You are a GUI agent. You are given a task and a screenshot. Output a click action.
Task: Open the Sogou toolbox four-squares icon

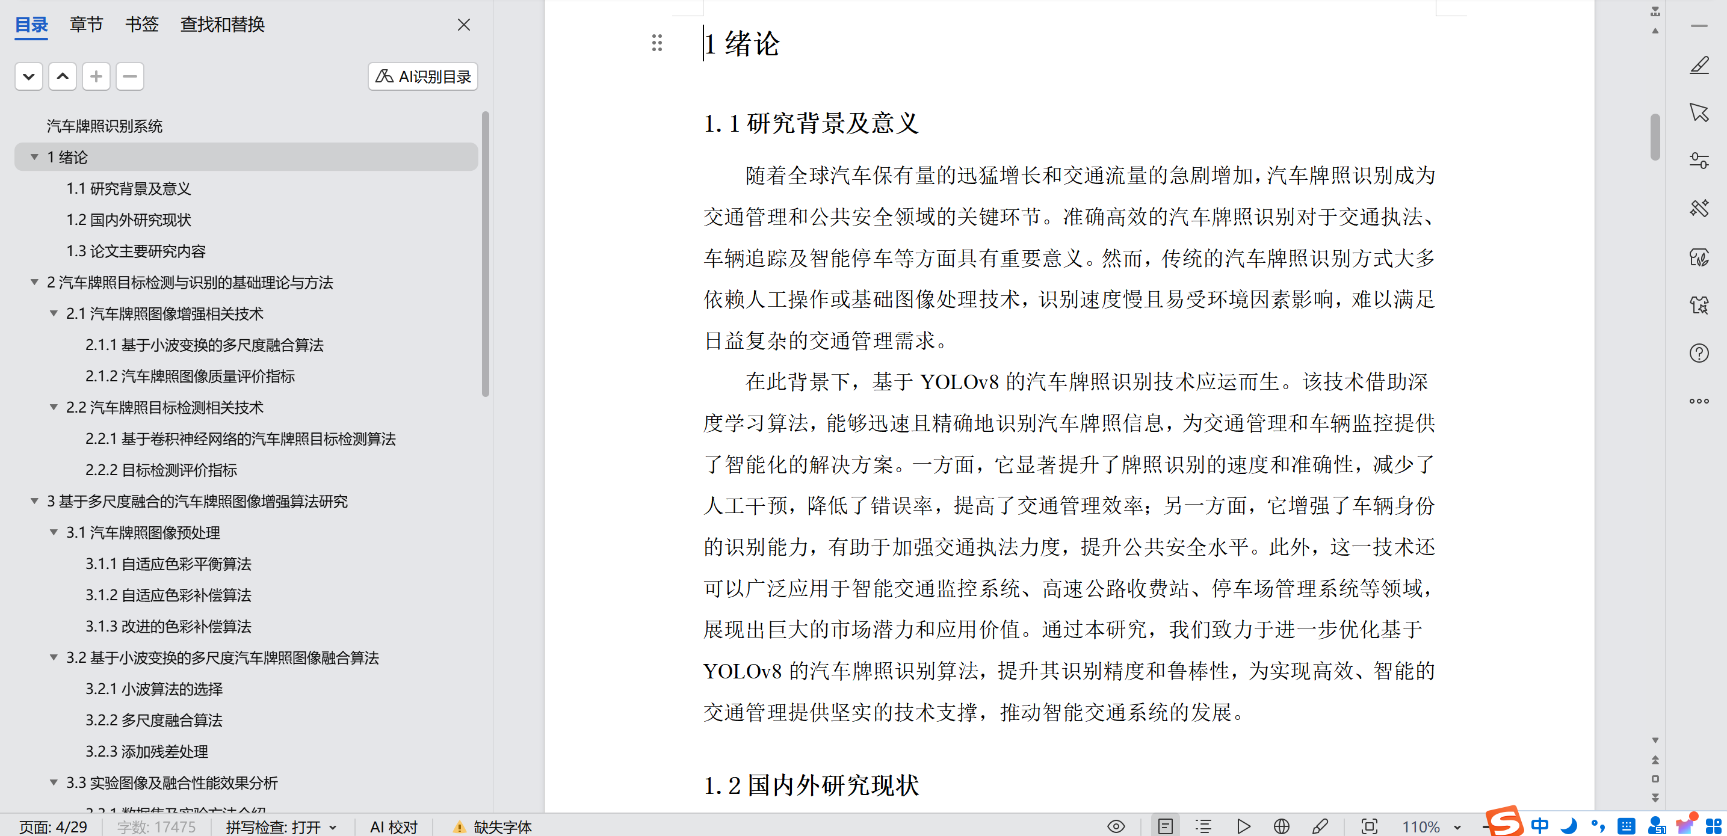coord(1713,825)
